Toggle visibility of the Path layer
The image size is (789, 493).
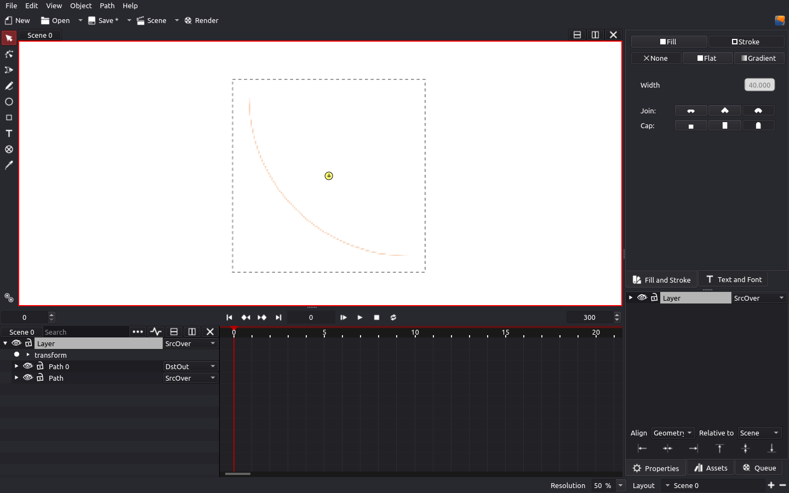pyautogui.click(x=28, y=378)
